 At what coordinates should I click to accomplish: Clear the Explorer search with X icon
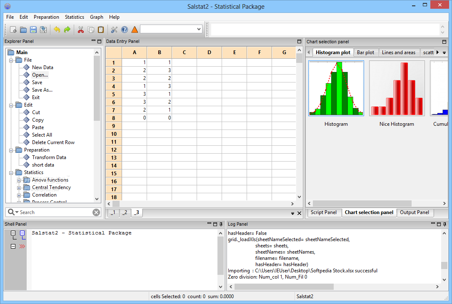tap(96, 212)
